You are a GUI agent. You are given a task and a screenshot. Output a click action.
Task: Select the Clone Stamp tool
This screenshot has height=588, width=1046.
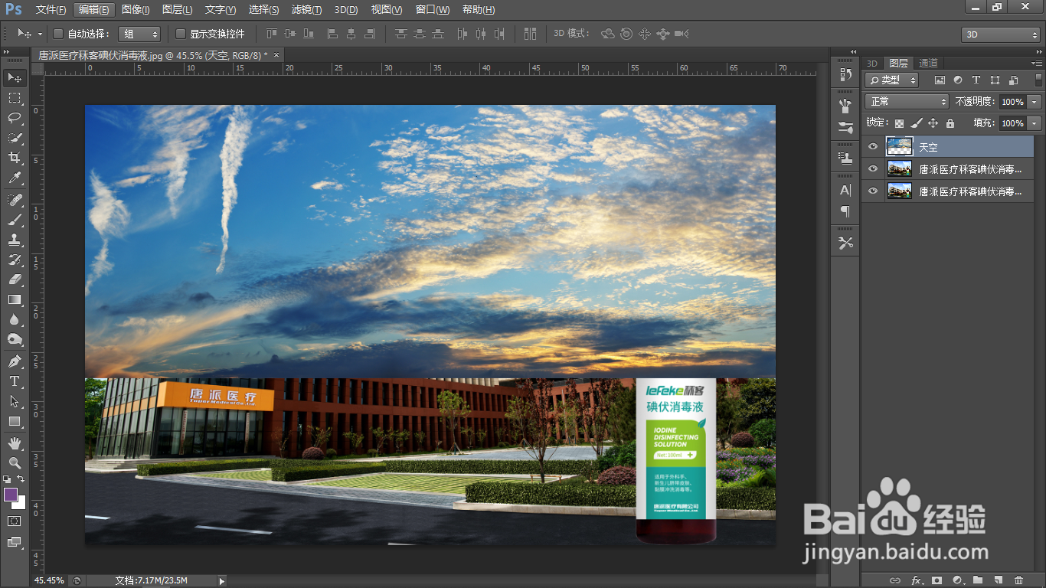(x=15, y=240)
